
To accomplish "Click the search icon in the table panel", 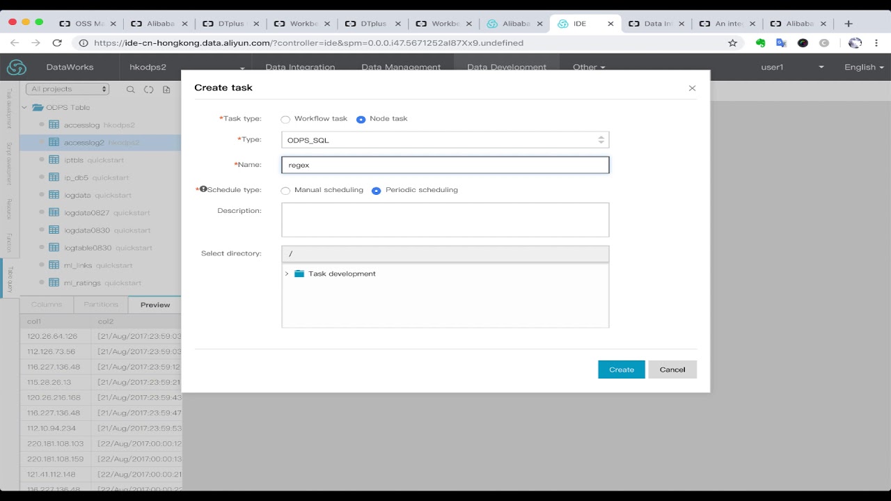I will [130, 89].
